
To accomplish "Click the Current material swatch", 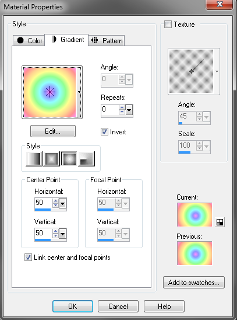I will coord(194,214).
